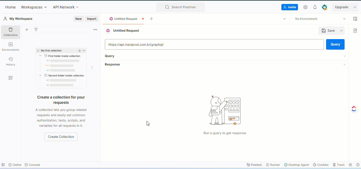Open Cookies manager
The height and width of the screenshot is (169, 361).
coord(321,165)
